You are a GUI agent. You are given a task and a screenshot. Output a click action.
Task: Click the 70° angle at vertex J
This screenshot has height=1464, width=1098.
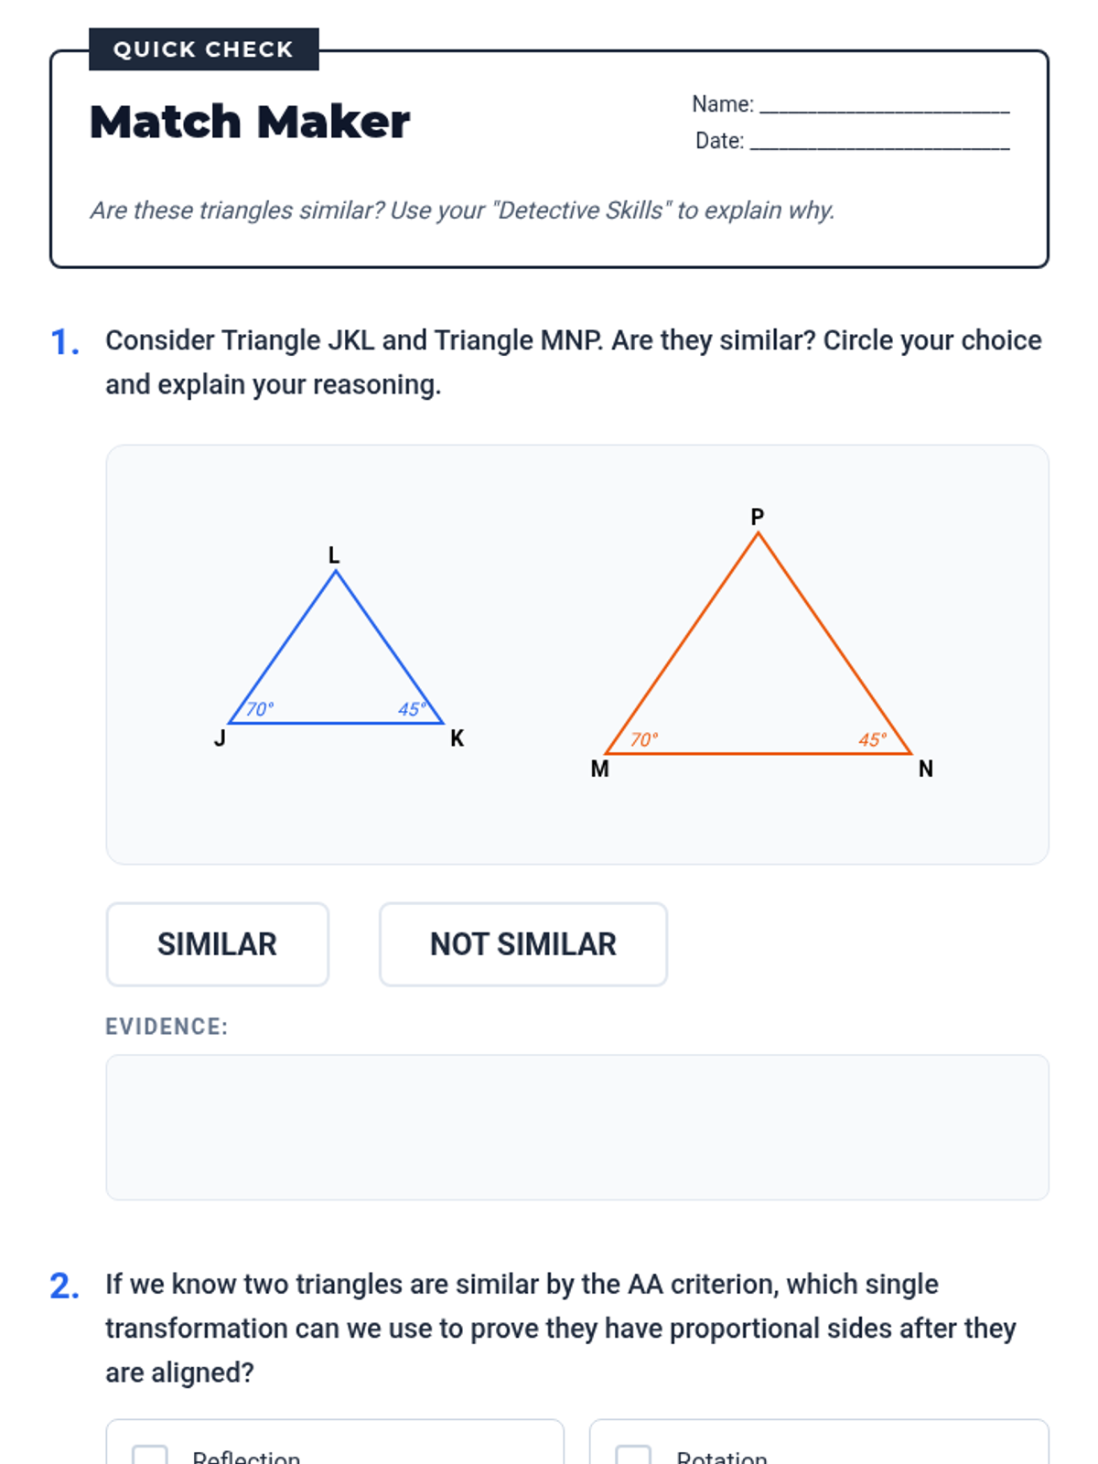click(x=260, y=709)
